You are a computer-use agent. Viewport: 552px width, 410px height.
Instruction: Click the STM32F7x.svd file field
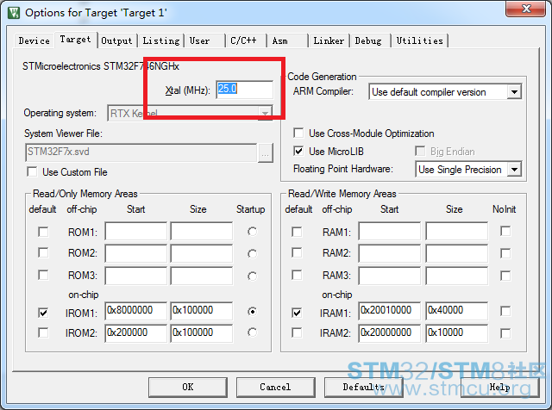tap(141, 152)
